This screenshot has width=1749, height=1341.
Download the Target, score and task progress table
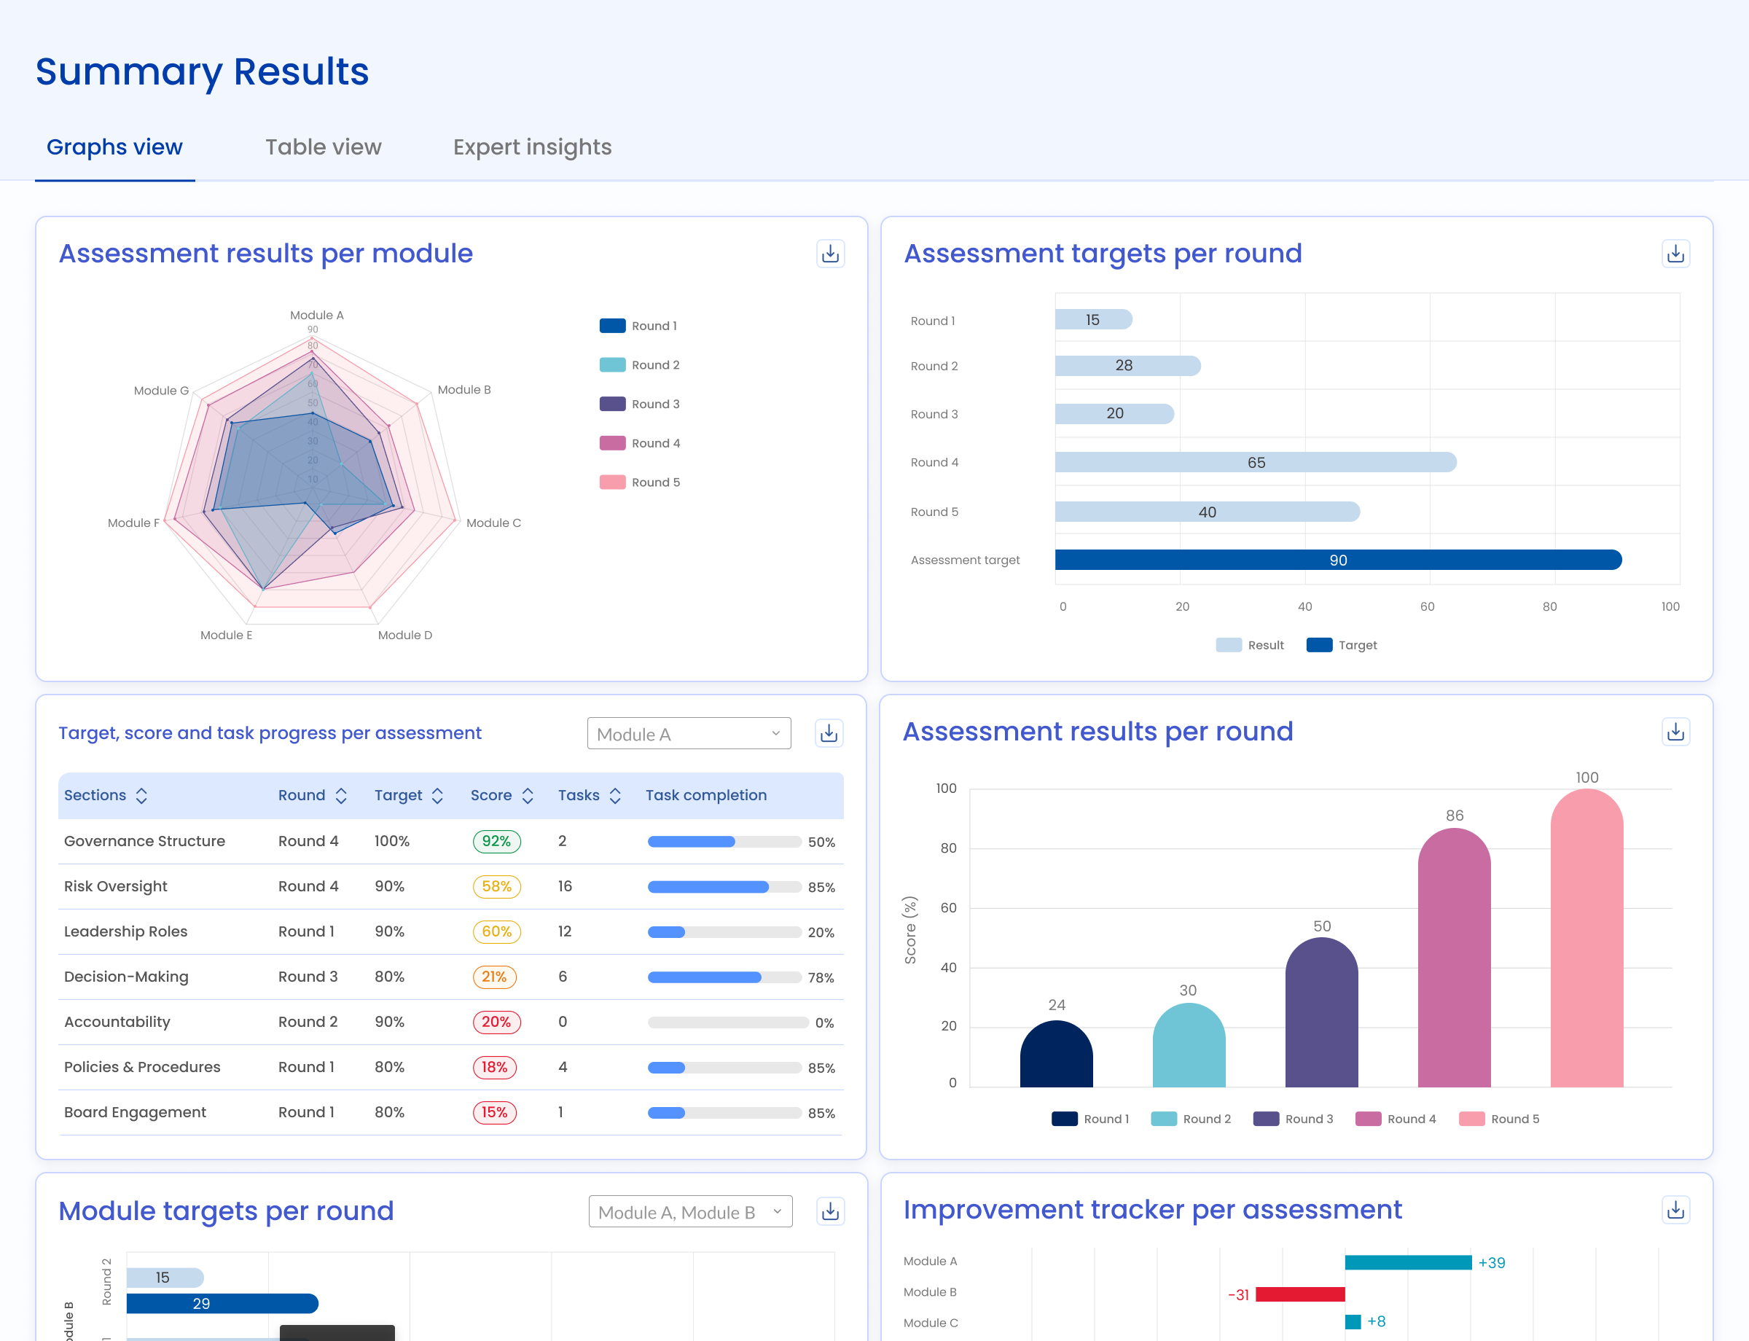pos(829,732)
